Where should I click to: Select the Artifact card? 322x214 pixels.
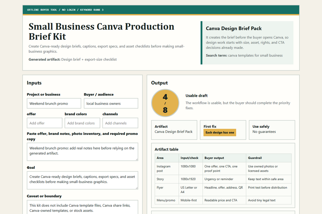tap(174, 130)
